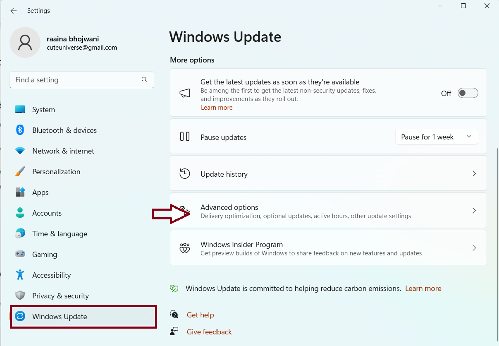
Task: Click the Bluetooth & devices icon
Action: pos(20,130)
